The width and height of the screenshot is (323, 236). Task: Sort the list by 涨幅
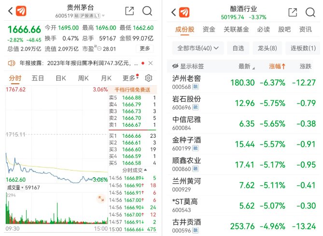[x=277, y=66]
